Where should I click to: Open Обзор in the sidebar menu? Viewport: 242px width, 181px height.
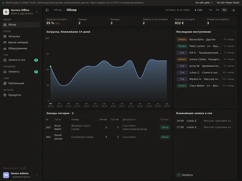point(21,24)
